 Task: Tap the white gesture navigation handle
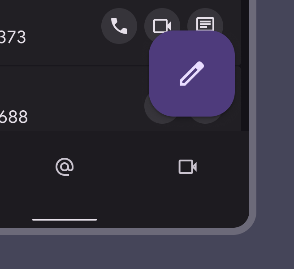click(65, 220)
